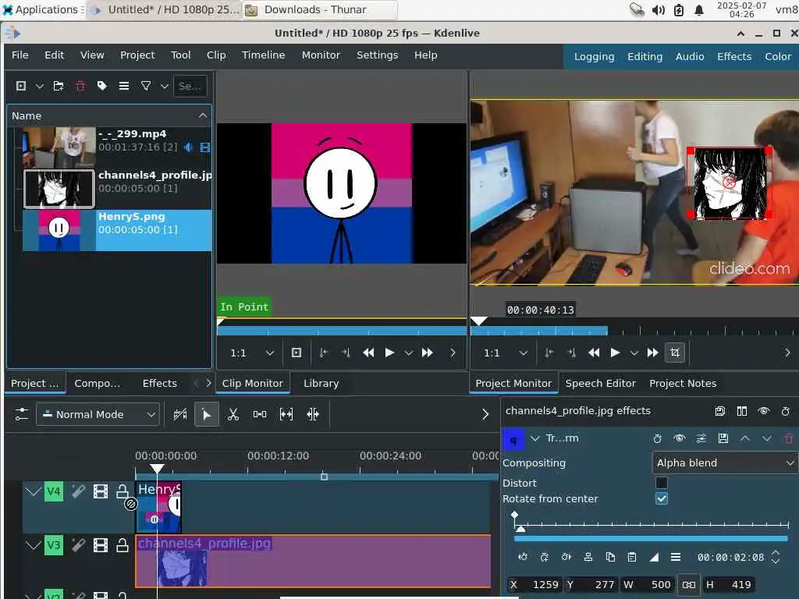Open the Project Notes tab
This screenshot has height=599, width=799.
[x=683, y=383]
